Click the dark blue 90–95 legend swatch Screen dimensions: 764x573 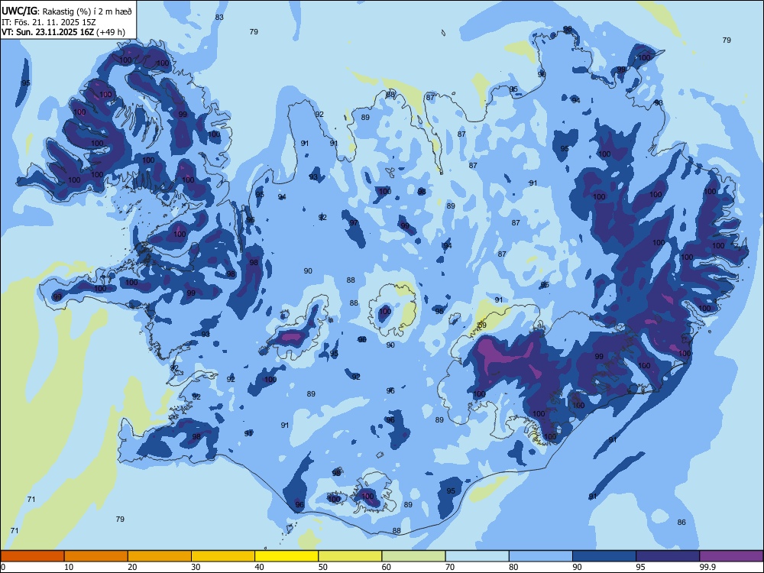604,556
